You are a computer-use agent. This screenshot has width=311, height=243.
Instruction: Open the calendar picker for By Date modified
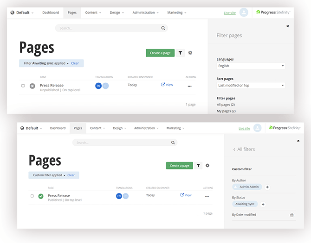pyautogui.click(x=292, y=215)
